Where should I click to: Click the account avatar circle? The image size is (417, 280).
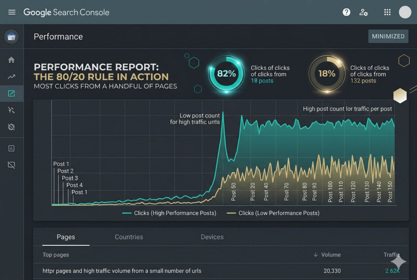(x=405, y=12)
